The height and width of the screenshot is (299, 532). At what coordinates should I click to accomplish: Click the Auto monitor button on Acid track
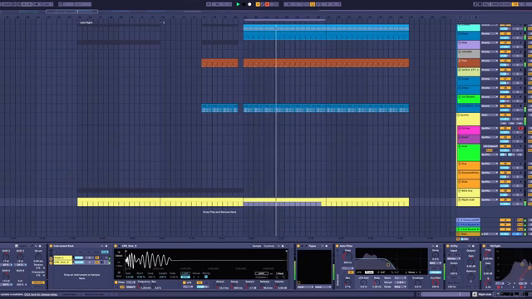(x=490, y=150)
